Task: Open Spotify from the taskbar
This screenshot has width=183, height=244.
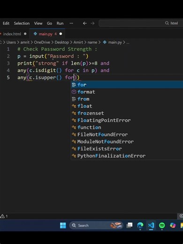Action: (162, 225)
